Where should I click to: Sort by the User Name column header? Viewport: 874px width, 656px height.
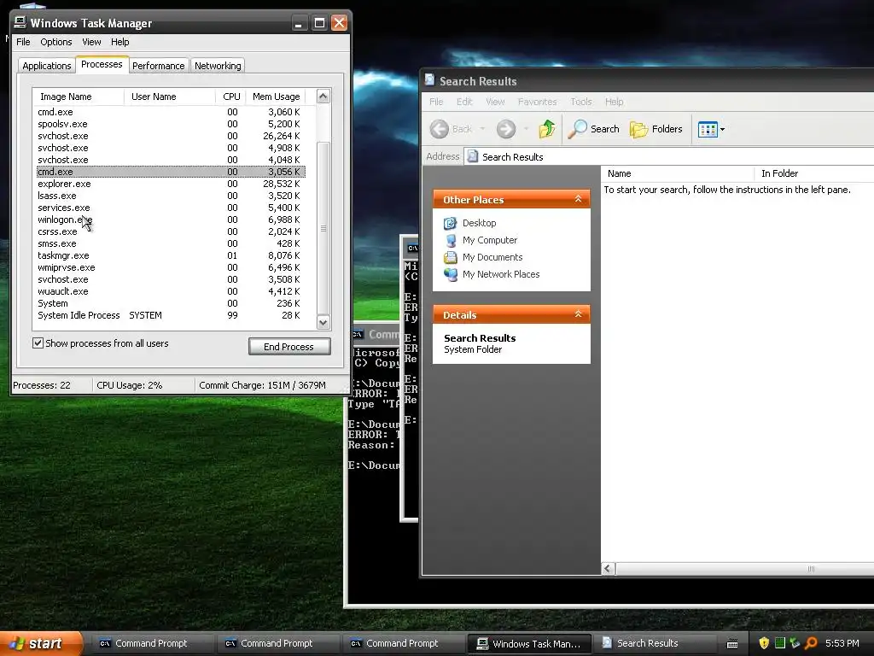point(170,97)
